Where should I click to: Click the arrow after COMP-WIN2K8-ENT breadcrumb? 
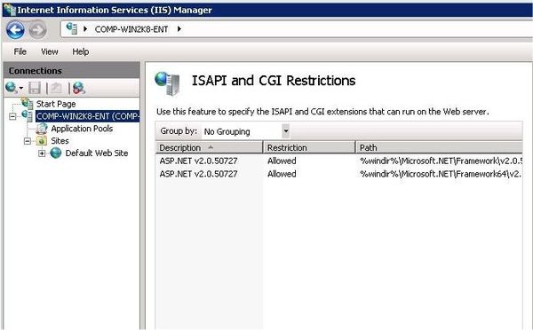[x=179, y=29]
